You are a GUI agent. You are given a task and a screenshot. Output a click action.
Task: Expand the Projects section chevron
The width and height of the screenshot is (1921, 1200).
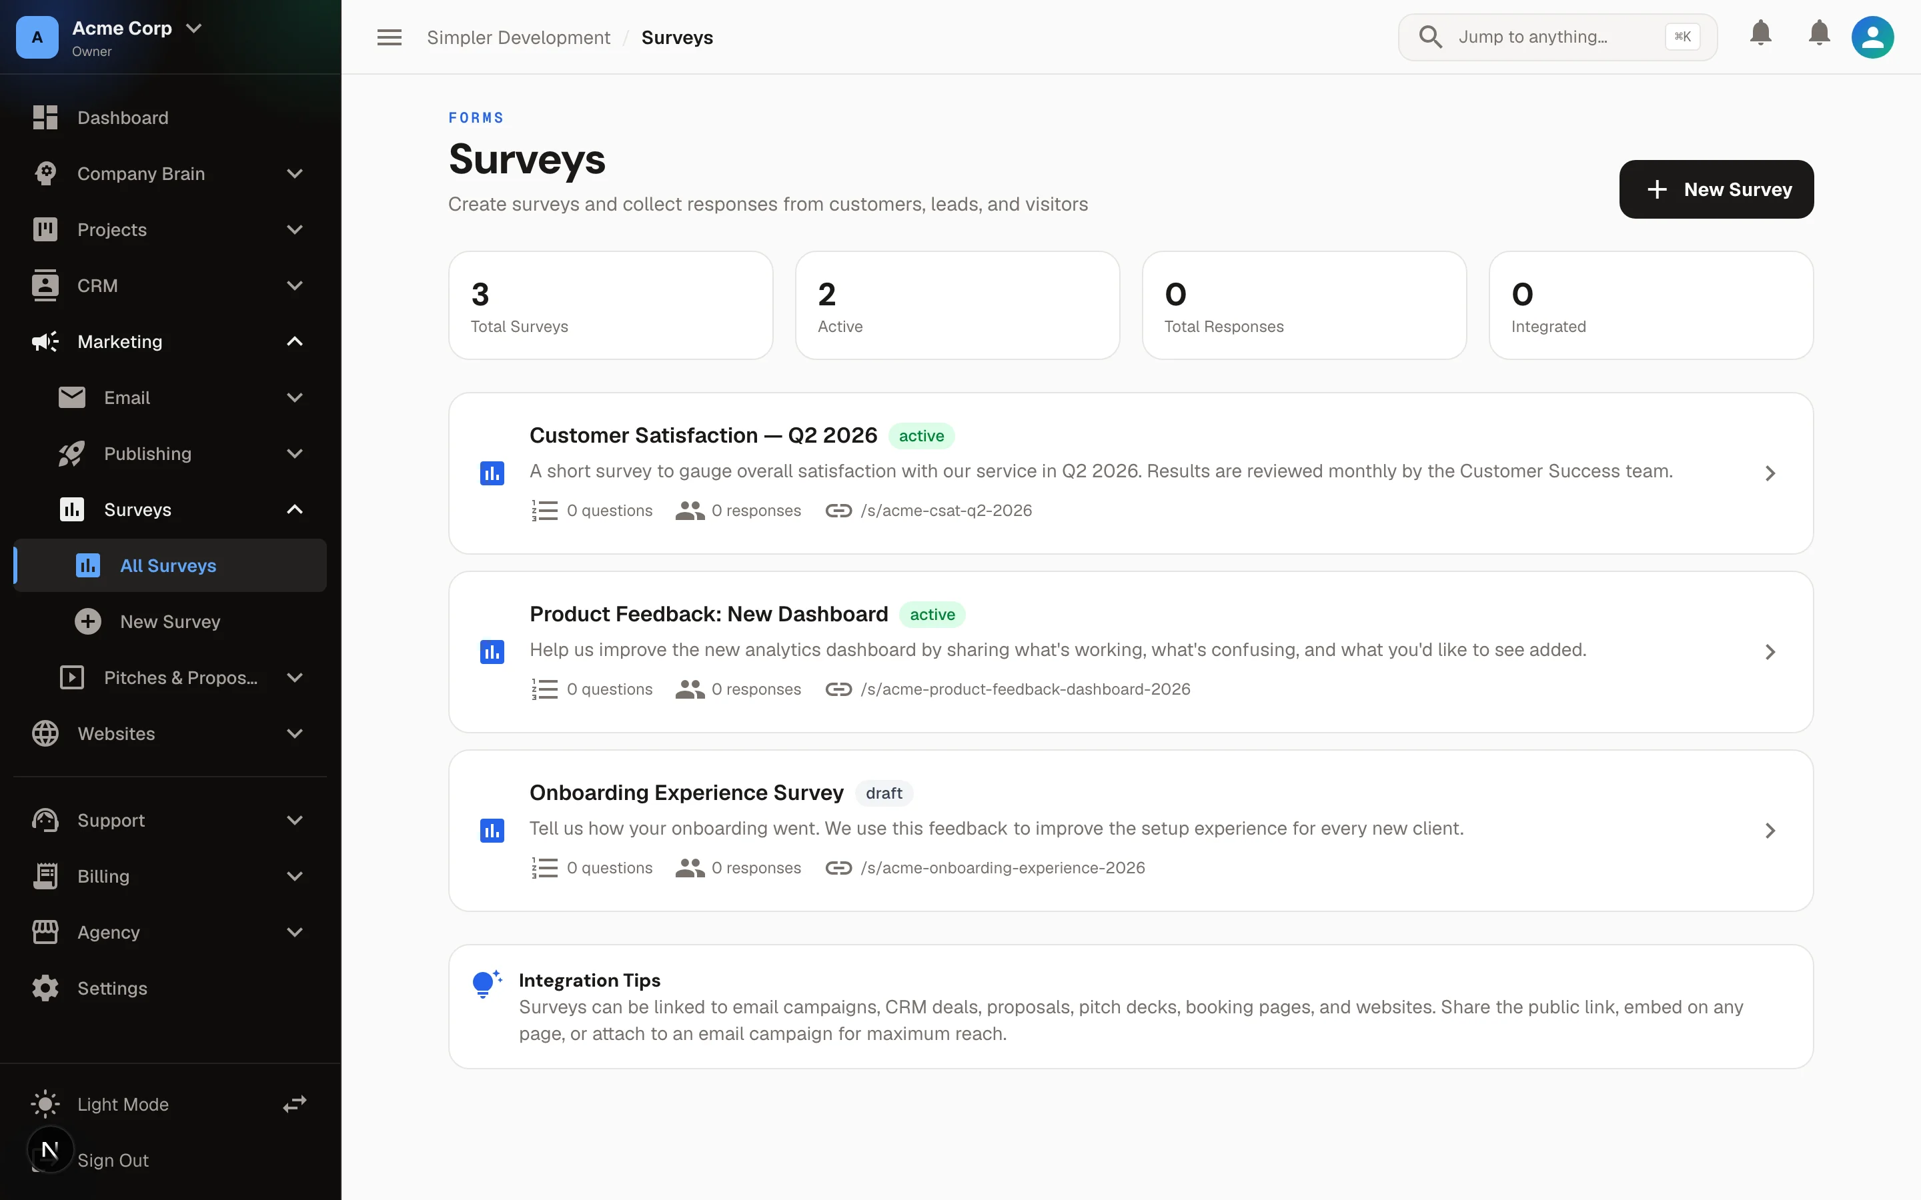pos(295,229)
